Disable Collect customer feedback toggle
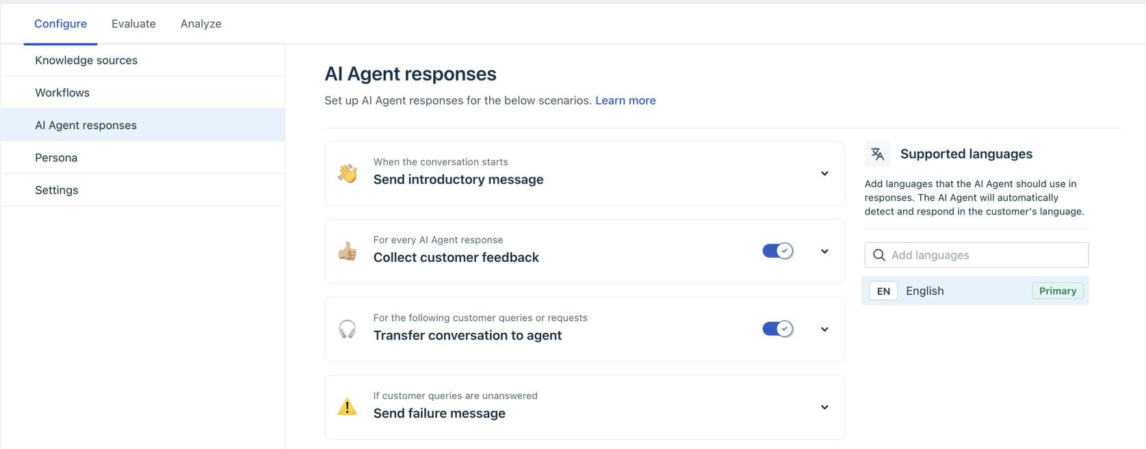 point(777,251)
